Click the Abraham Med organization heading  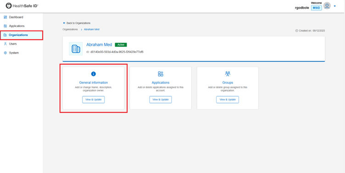[x=99, y=45]
